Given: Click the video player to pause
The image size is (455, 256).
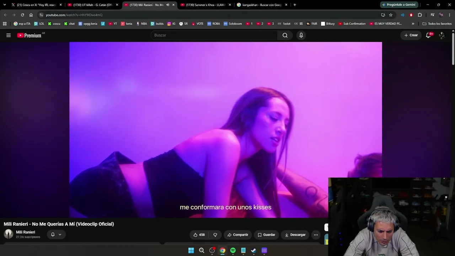Looking at the screenshot, I should (x=225, y=130).
